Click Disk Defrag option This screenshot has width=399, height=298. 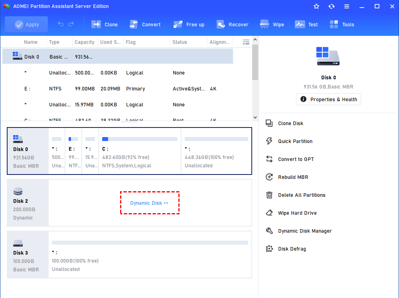(x=292, y=249)
